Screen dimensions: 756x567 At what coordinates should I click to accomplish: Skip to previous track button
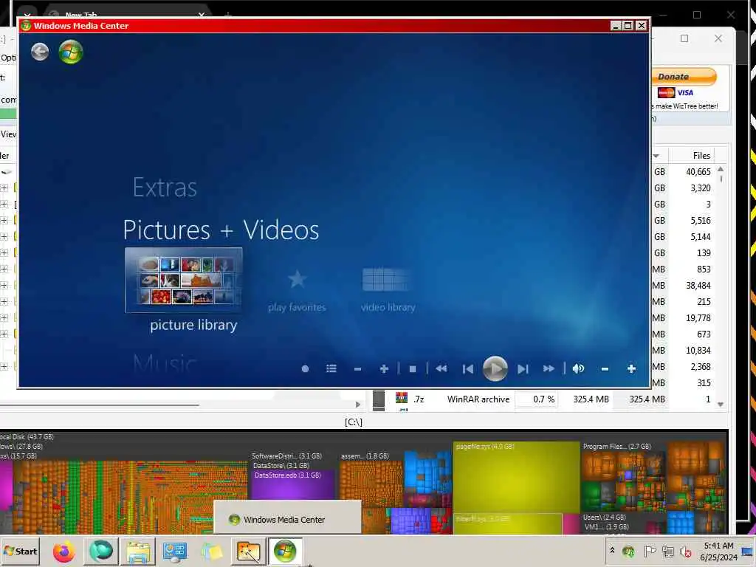[467, 369]
